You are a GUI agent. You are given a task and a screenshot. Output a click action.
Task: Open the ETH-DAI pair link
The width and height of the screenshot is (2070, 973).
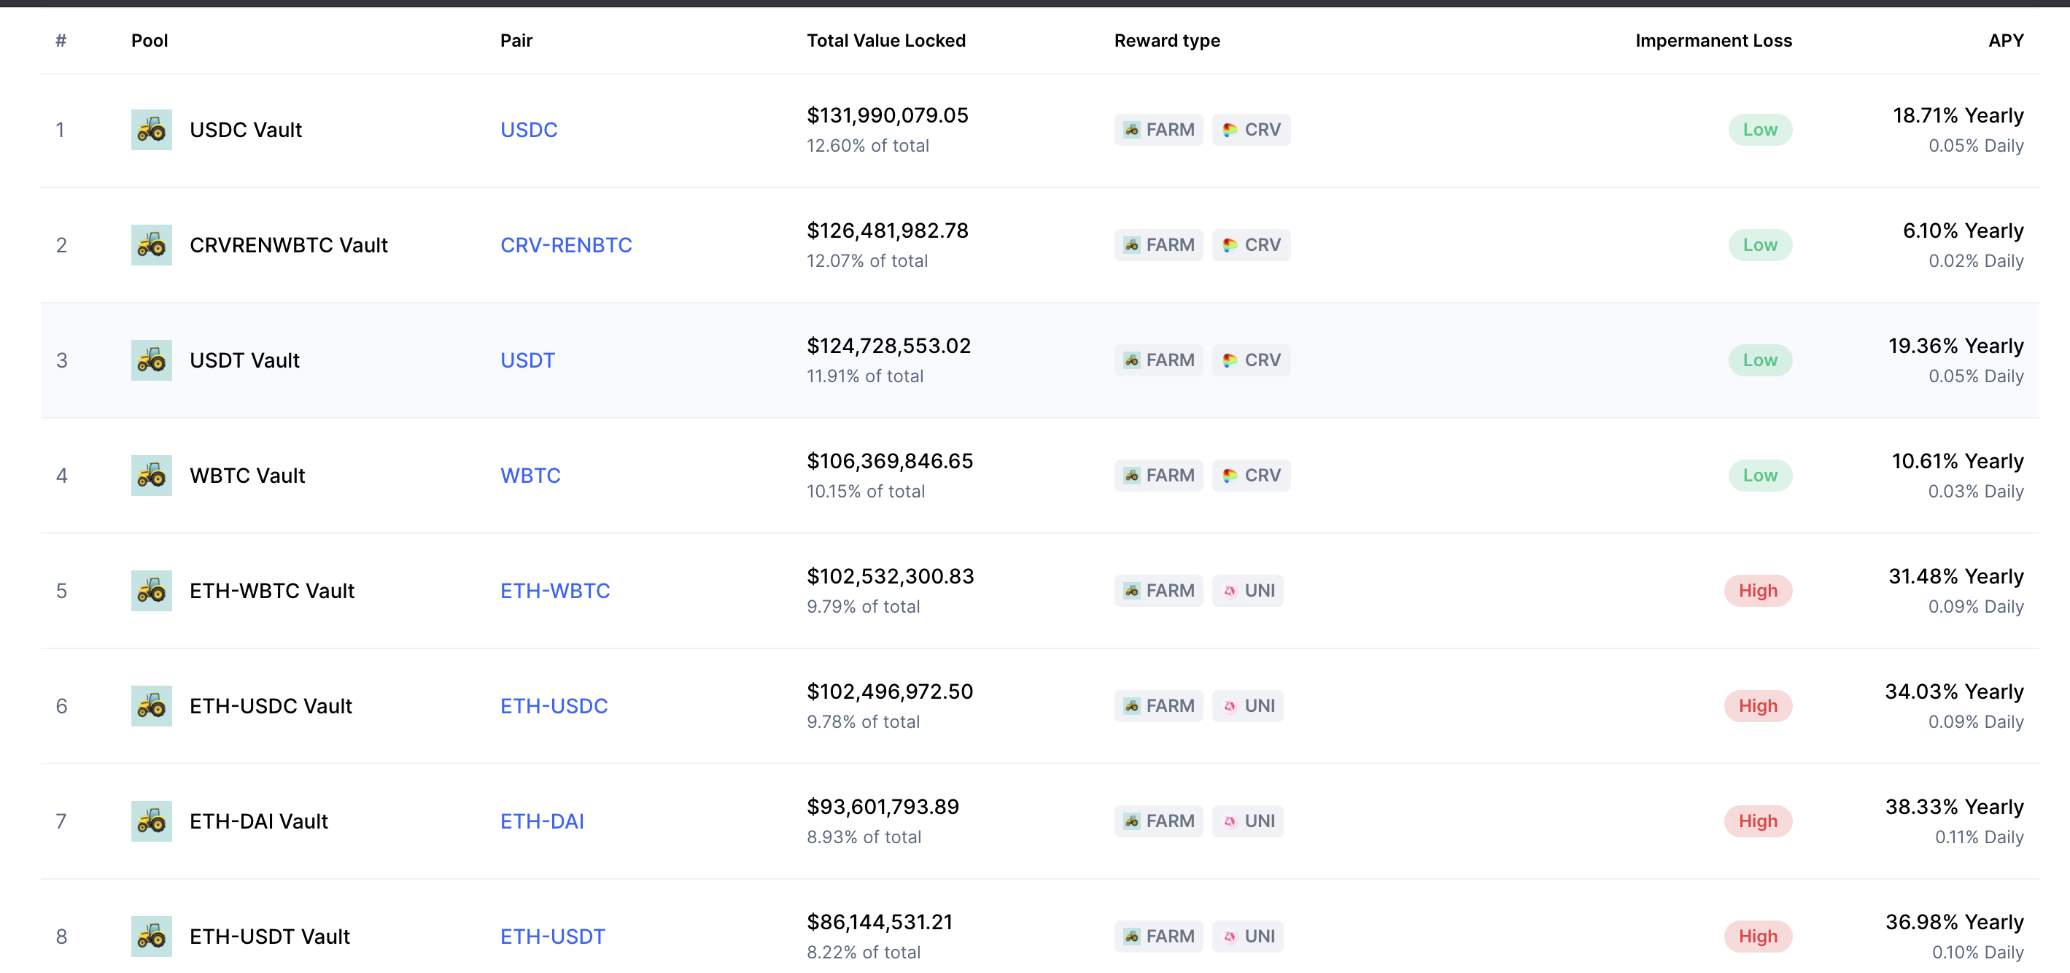click(x=542, y=821)
